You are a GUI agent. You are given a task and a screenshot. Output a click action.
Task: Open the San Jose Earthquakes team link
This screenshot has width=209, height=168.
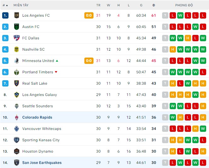click(x=42, y=163)
